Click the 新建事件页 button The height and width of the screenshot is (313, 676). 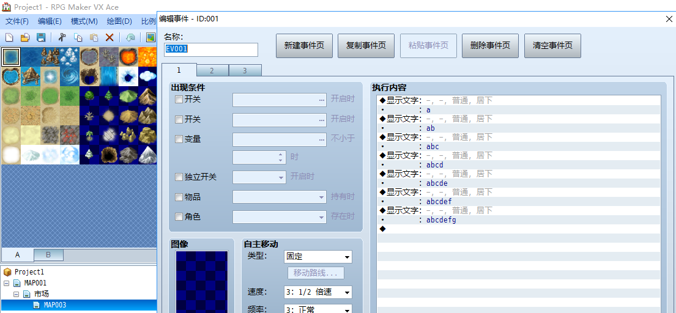pos(305,46)
